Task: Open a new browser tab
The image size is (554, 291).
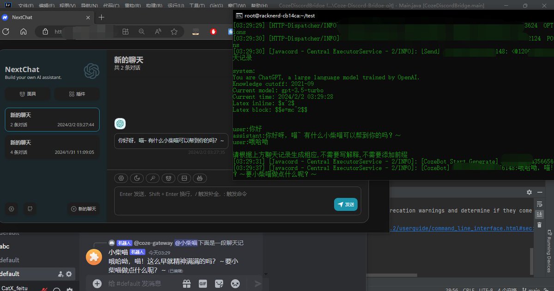Action: [102, 17]
